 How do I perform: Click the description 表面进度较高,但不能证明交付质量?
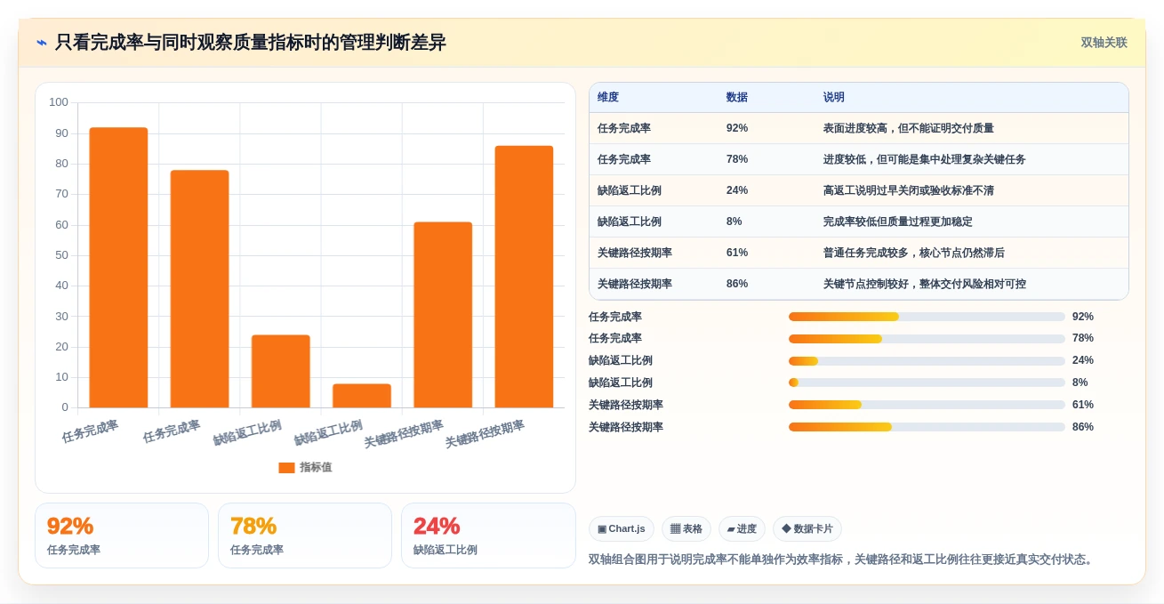coord(909,128)
